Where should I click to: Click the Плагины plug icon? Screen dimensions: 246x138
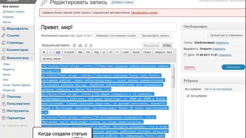[3, 97]
